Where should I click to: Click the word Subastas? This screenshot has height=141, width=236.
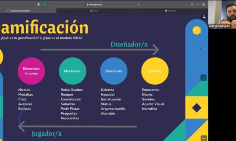(68, 104)
